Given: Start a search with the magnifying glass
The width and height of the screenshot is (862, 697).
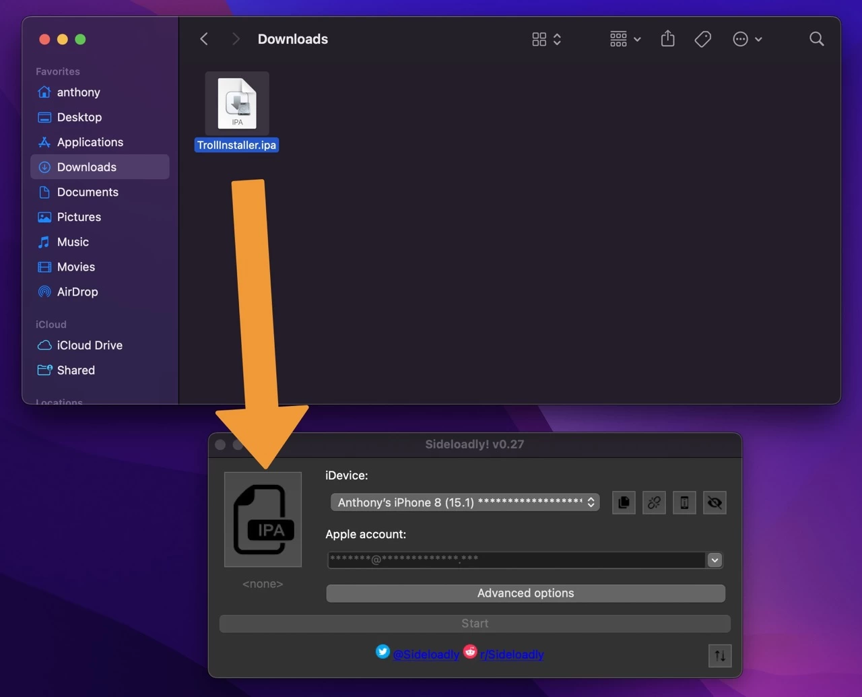Looking at the screenshot, I should tap(816, 39).
